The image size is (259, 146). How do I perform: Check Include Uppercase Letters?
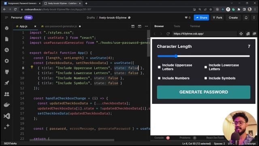point(159,67)
